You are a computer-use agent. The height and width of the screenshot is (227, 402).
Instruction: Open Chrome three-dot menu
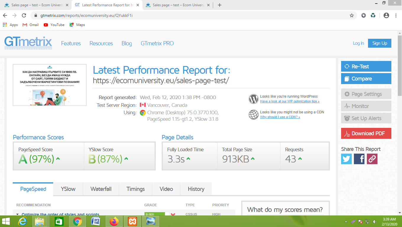396,15
